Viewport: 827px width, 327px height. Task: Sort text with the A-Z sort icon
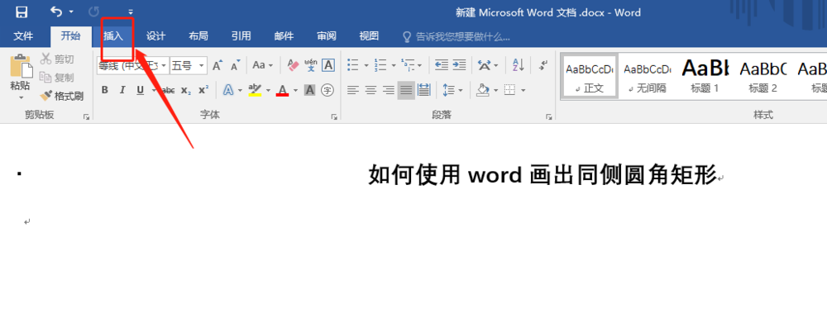(x=519, y=65)
